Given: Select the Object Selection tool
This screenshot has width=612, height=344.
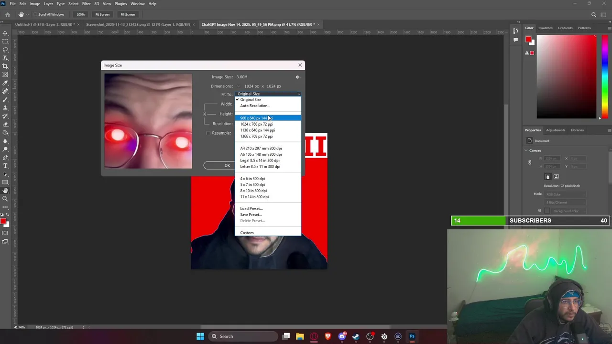Looking at the screenshot, I should [x=5, y=58].
